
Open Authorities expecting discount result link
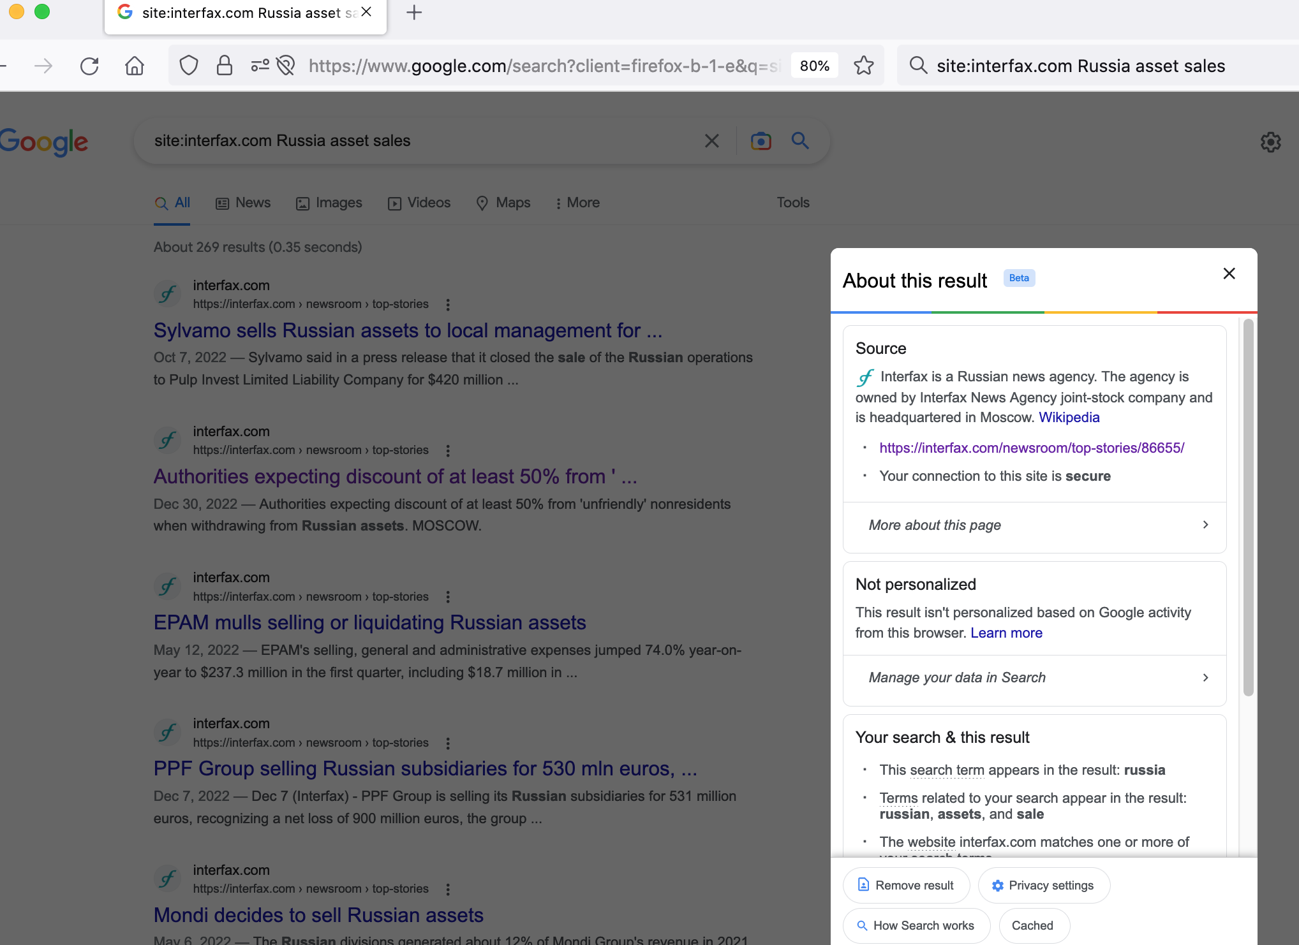point(396,476)
